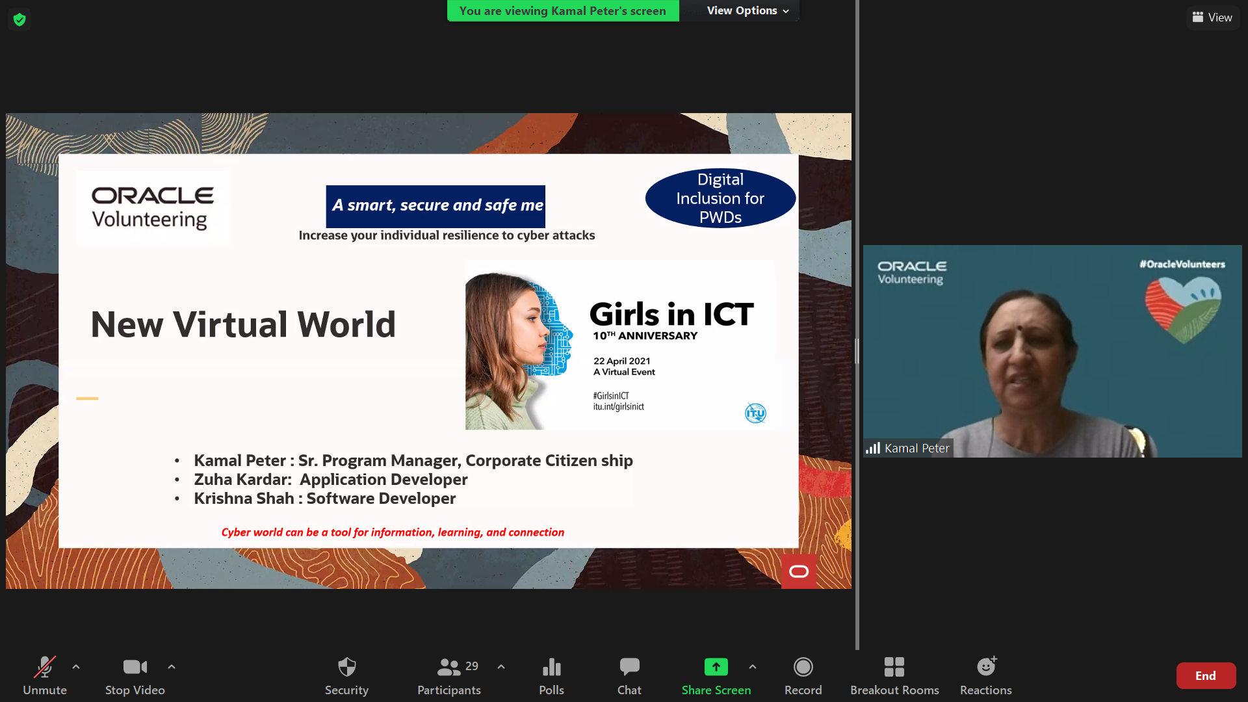Click the heart logo in Kamal Peter's video
Viewport: 1248px width, 702px height.
coord(1183,309)
